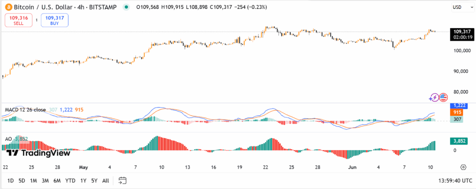Click the AO indicator label
This screenshot has height=189, width=476.
(8, 139)
